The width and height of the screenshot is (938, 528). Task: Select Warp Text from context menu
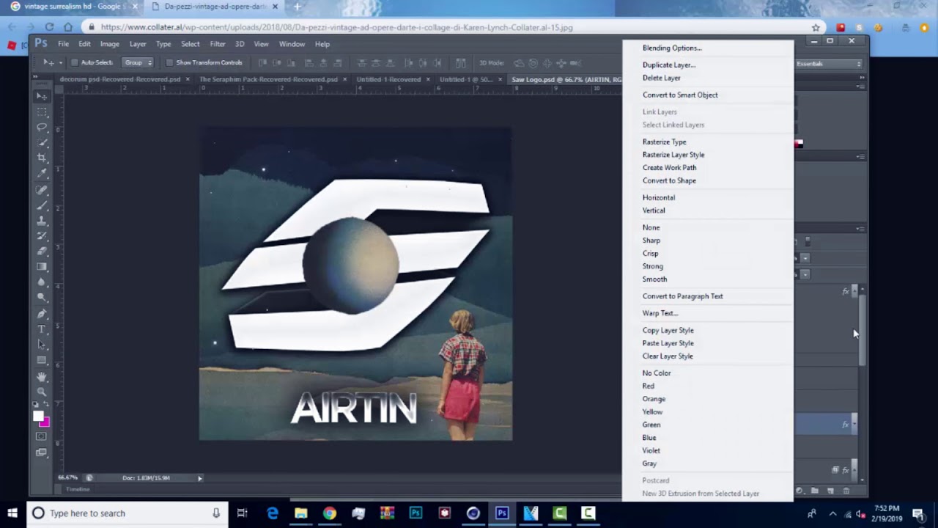pos(660,313)
